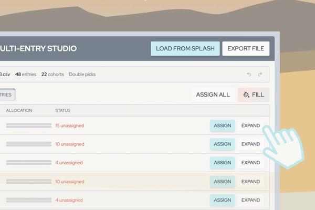
Task: Expand the 15 unassigned row
Action: (x=250, y=125)
